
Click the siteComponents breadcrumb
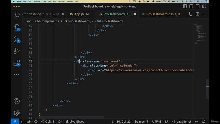(47, 21)
